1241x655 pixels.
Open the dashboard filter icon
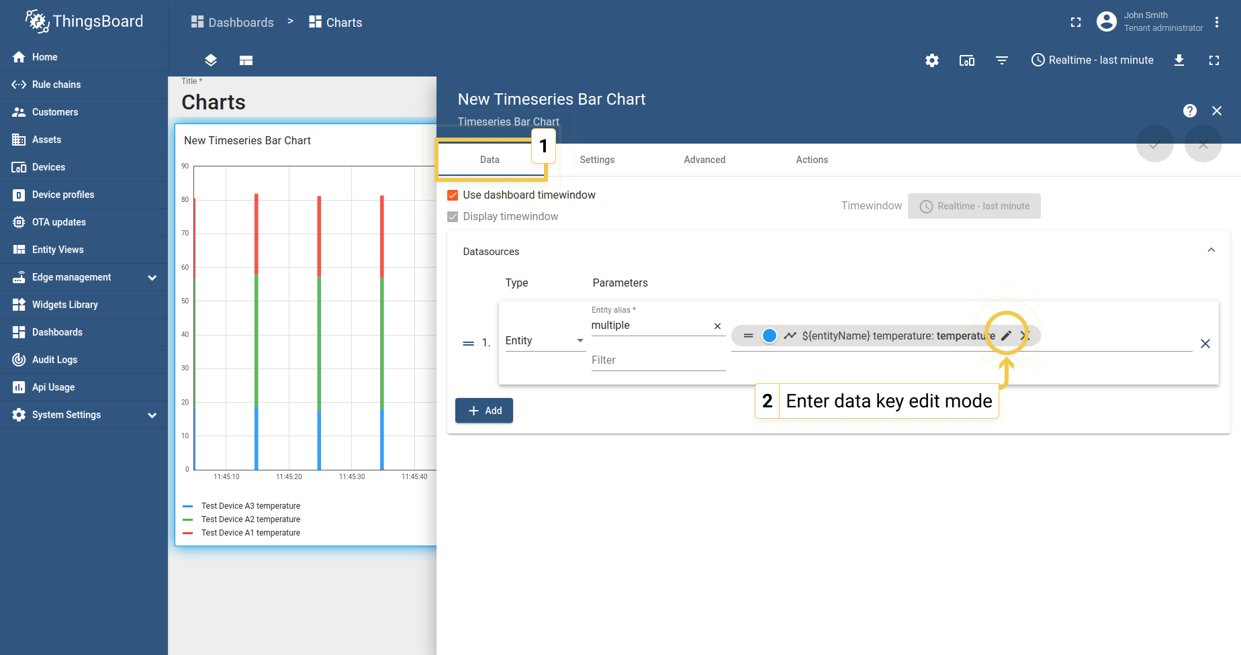tap(1001, 60)
